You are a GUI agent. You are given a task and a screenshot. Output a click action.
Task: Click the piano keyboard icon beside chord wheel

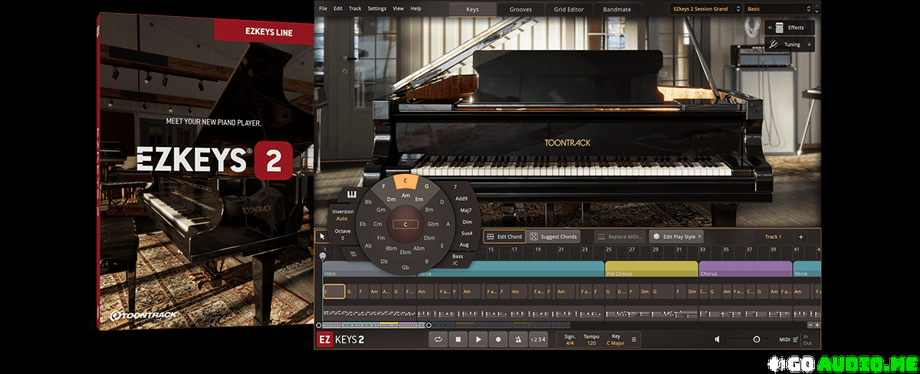[x=352, y=195]
